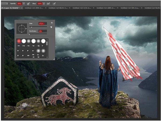The height and width of the screenshot is (121, 161).
Task: Select the red-highlighted soft round brush preset
Action: (x=19, y=41)
